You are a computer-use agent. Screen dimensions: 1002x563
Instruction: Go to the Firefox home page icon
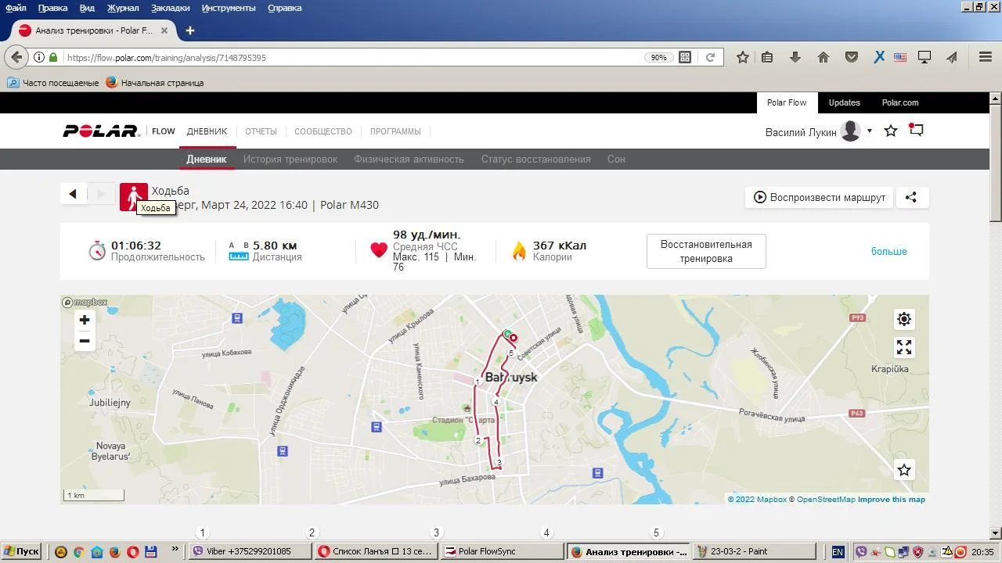(x=823, y=57)
